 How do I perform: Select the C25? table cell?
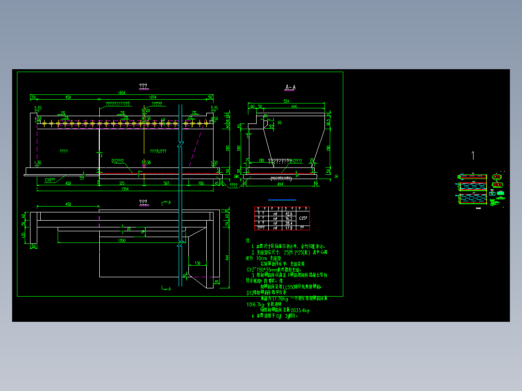[303, 218]
